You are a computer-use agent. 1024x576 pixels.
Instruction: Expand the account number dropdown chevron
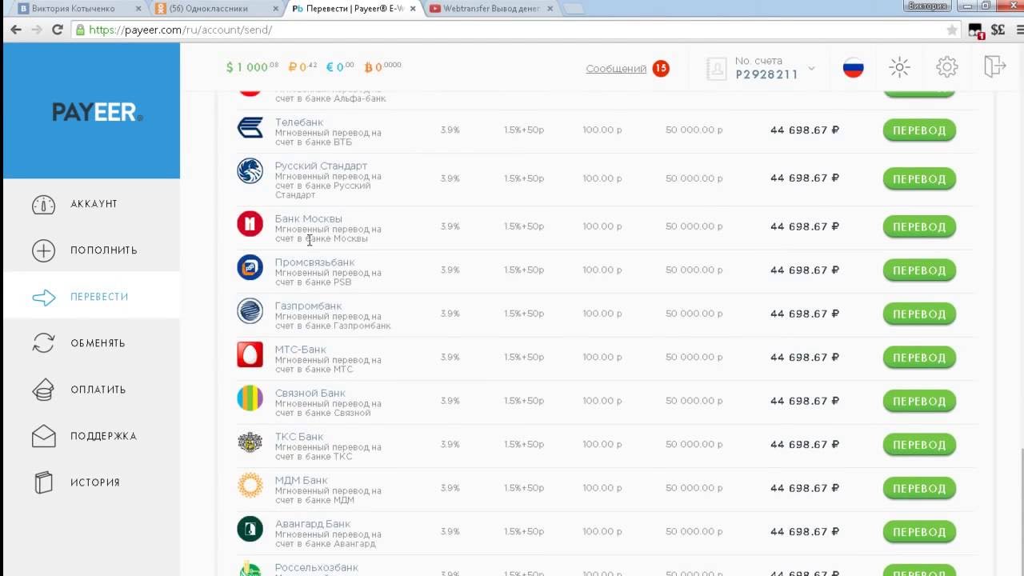(811, 68)
